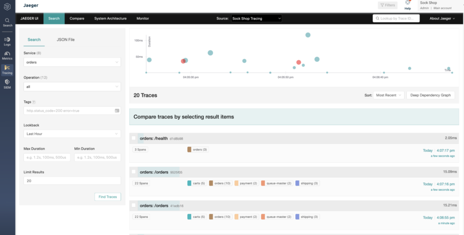The width and height of the screenshot is (464, 235).
Task: Select checkbox for orders: /orders 9525f05
Action: 134,172
